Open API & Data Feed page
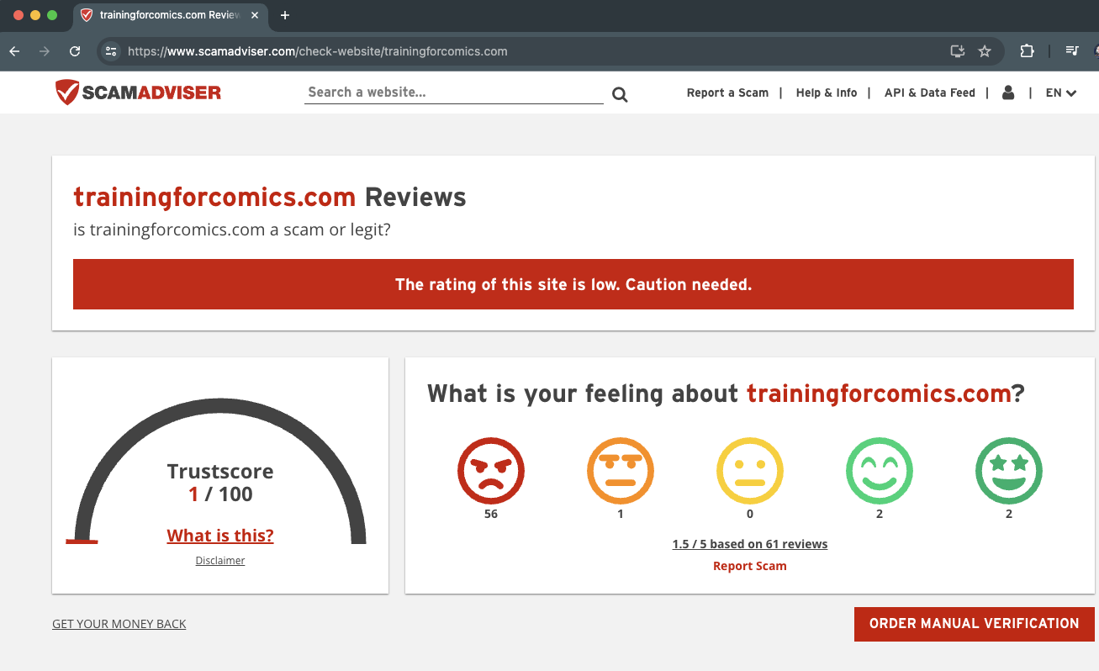This screenshot has height=671, width=1099. [929, 93]
